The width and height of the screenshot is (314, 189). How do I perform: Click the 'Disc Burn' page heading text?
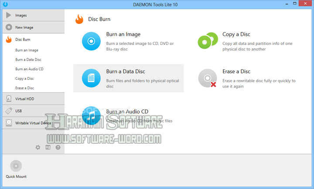click(x=99, y=19)
